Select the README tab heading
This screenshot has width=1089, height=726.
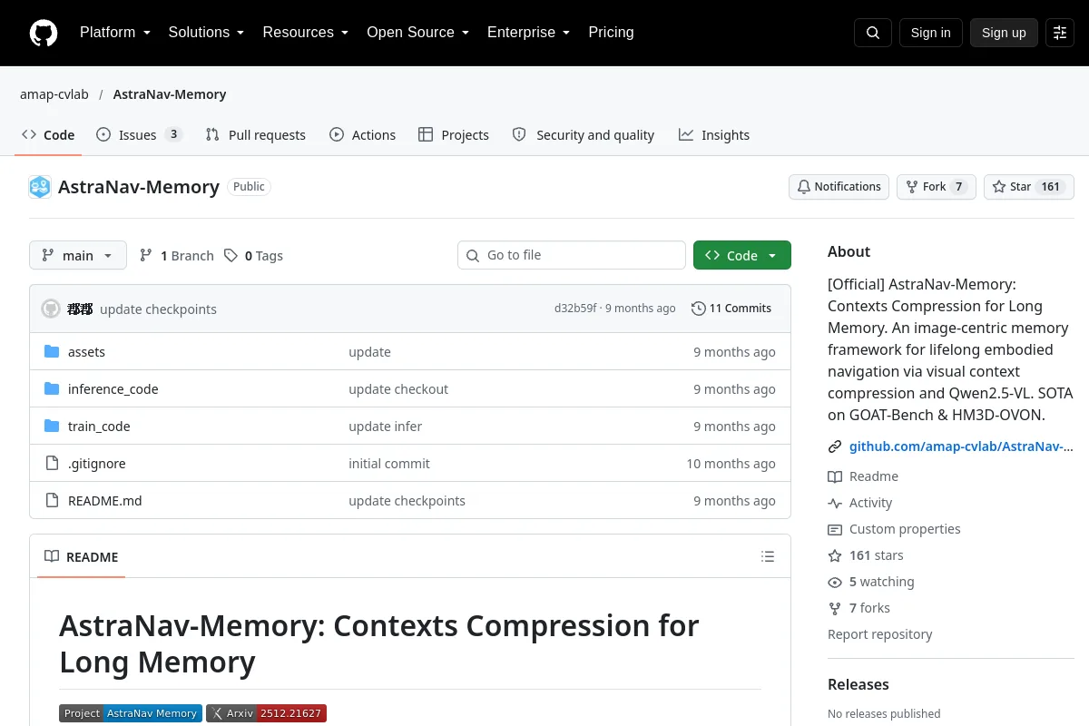(82, 557)
